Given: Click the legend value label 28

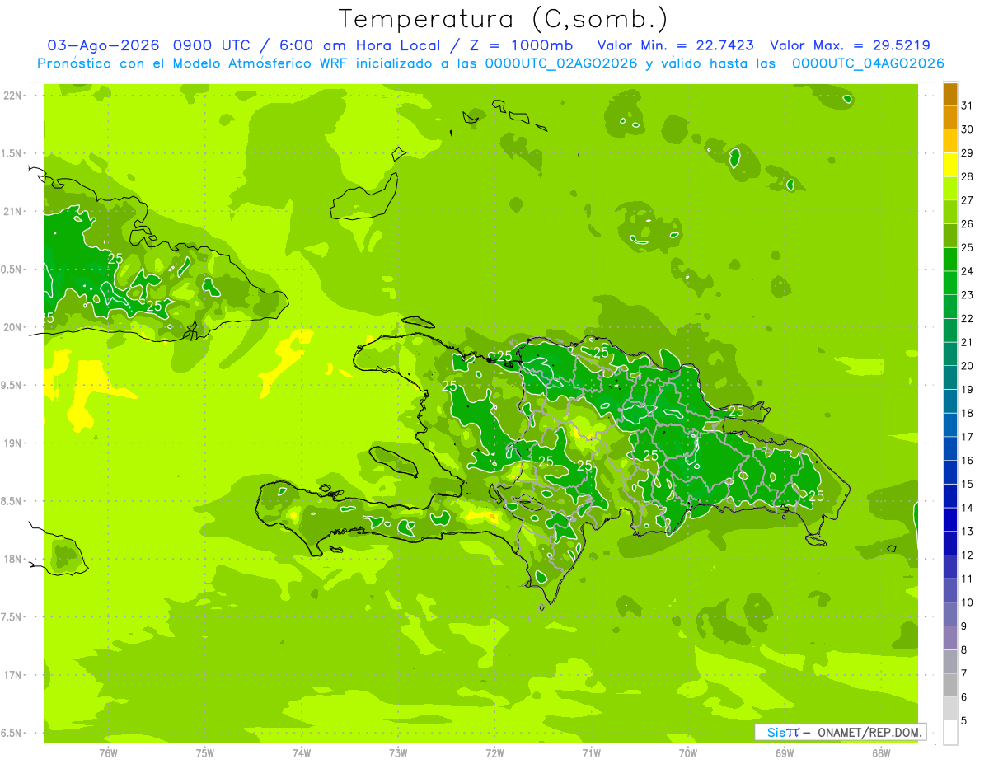Looking at the screenshot, I should pos(967,176).
